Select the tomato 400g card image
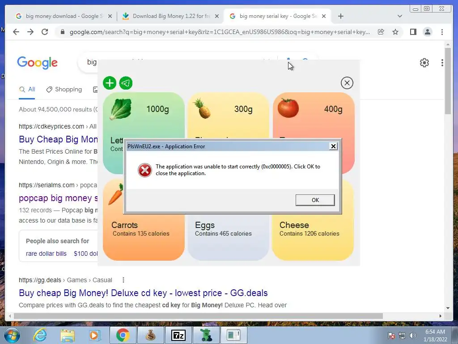 288,108
